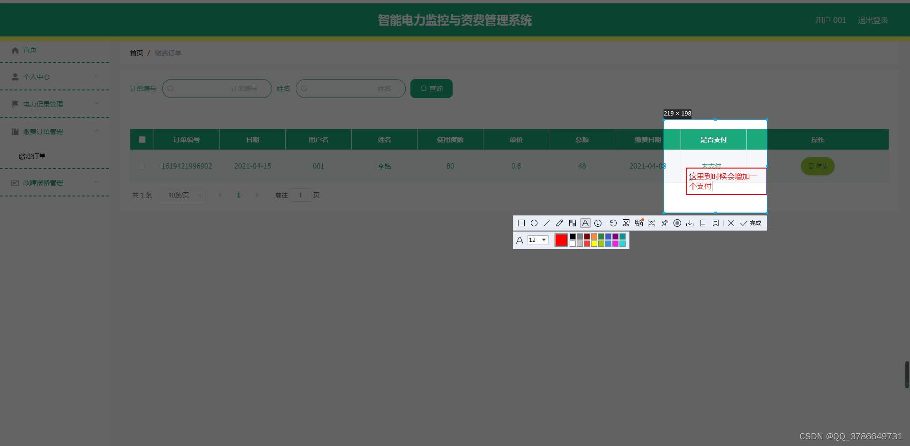Image resolution: width=910 pixels, height=446 pixels.
Task: Click the OCR text recognition icon
Action: [x=652, y=223]
